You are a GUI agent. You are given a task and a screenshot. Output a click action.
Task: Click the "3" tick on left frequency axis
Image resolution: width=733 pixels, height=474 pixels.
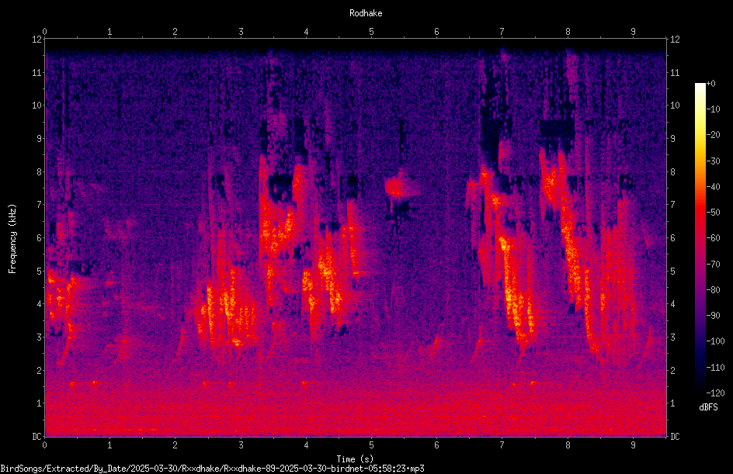(40, 337)
